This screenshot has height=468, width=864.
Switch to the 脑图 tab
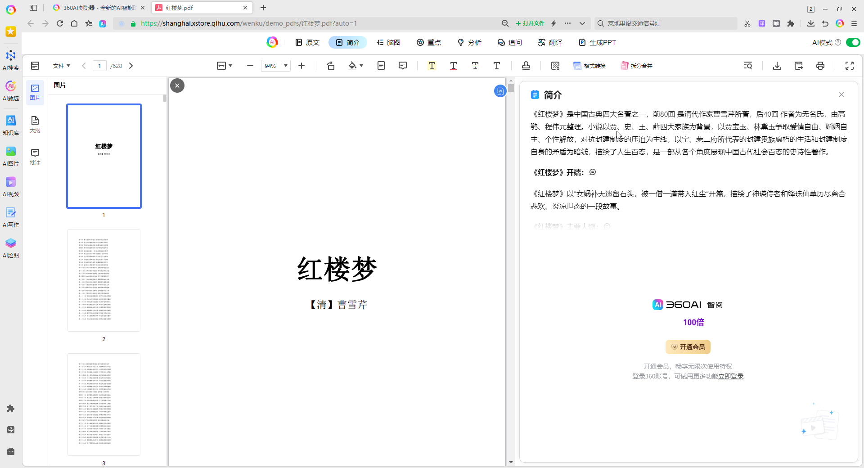tap(389, 42)
